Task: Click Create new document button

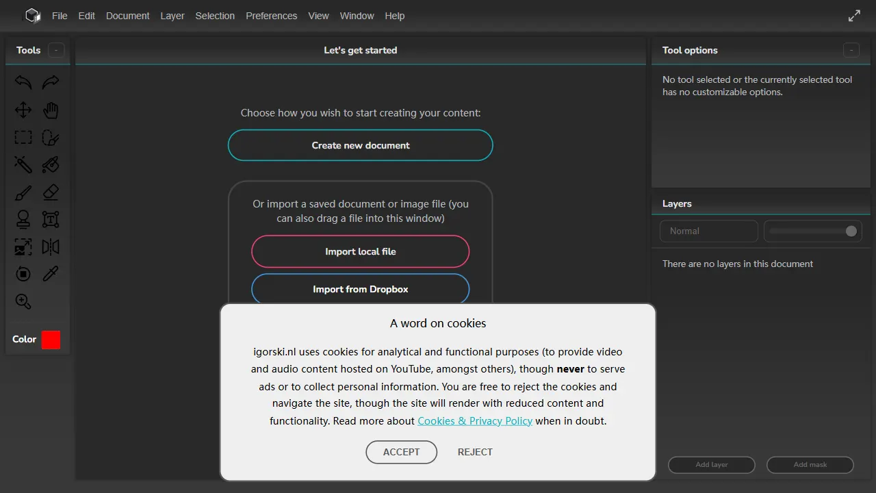Action: (361, 145)
